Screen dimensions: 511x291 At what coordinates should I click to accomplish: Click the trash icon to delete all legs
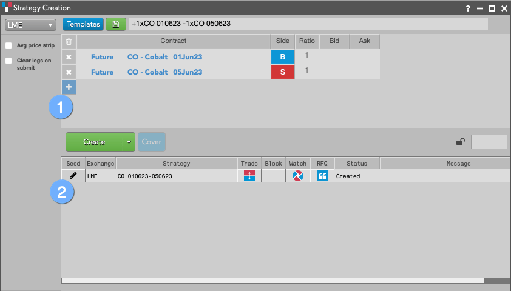click(69, 42)
